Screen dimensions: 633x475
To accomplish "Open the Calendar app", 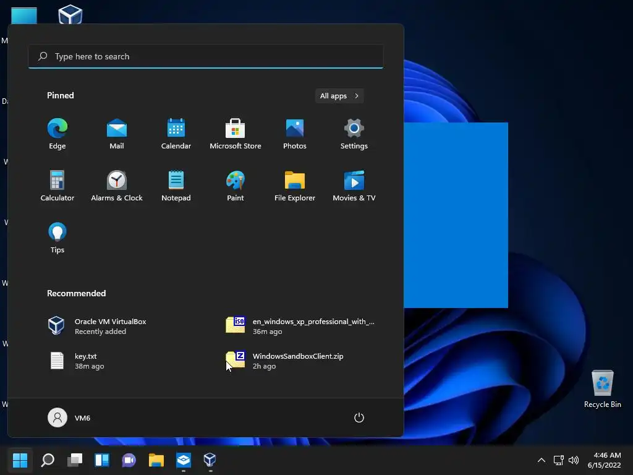I will (176, 134).
